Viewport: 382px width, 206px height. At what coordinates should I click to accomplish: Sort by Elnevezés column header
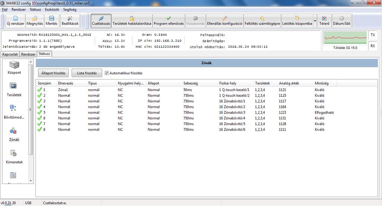point(72,83)
